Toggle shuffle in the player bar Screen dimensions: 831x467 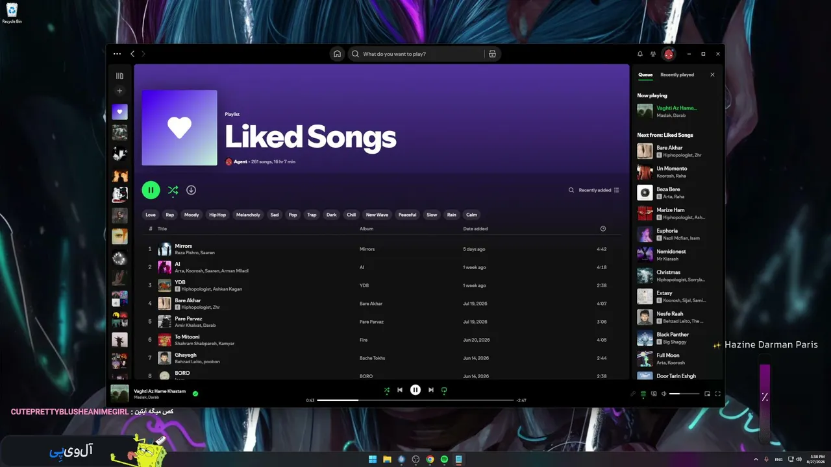tap(387, 390)
